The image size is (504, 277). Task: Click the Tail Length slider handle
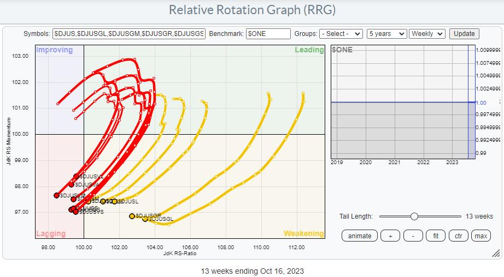414,216
